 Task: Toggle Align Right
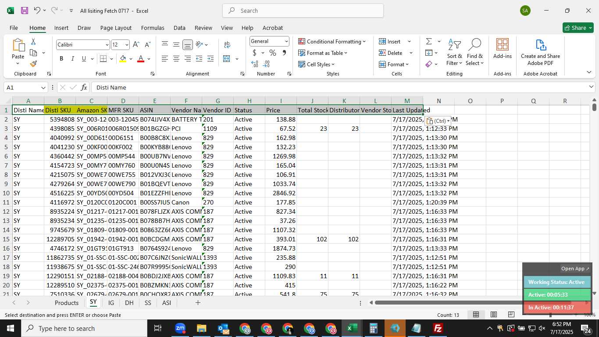187,59
